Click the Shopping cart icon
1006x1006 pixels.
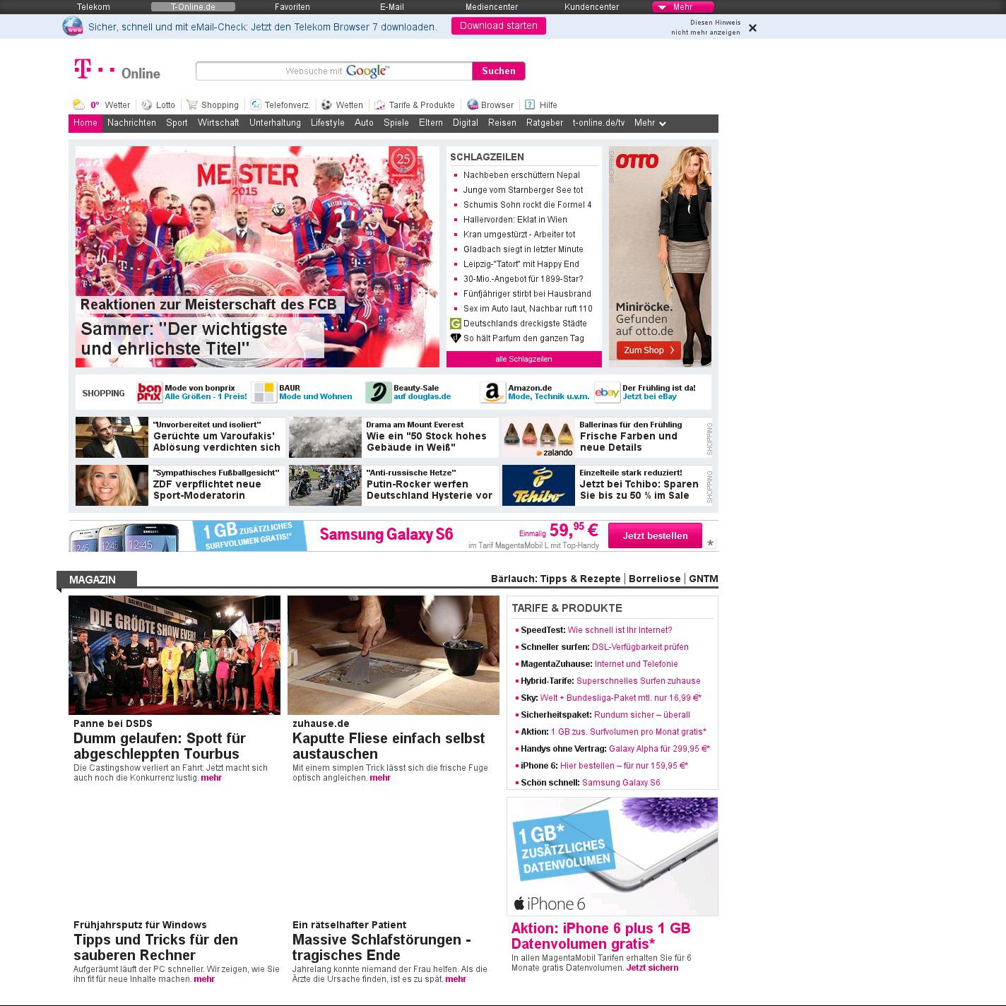192,105
